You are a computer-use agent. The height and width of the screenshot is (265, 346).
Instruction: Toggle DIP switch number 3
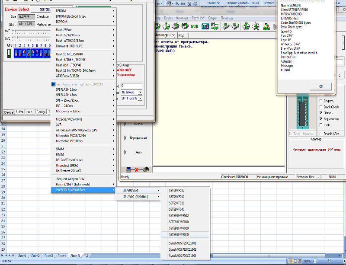[24, 53]
